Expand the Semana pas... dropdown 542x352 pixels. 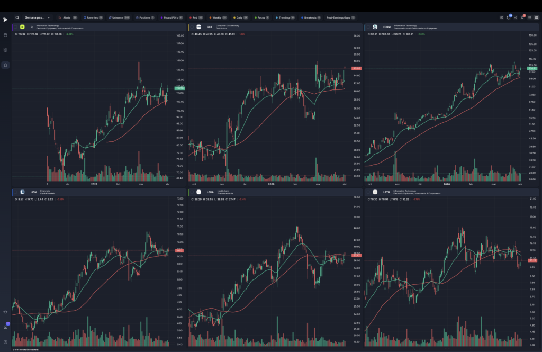(x=38, y=17)
